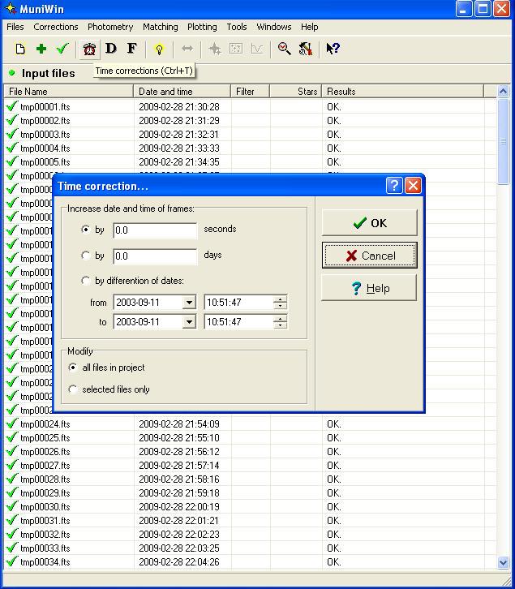515x589 pixels.
Task: Click the green plus add files icon
Action: pos(41,49)
